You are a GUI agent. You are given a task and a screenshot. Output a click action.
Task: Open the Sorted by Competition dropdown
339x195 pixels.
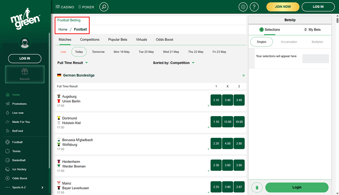point(174,63)
